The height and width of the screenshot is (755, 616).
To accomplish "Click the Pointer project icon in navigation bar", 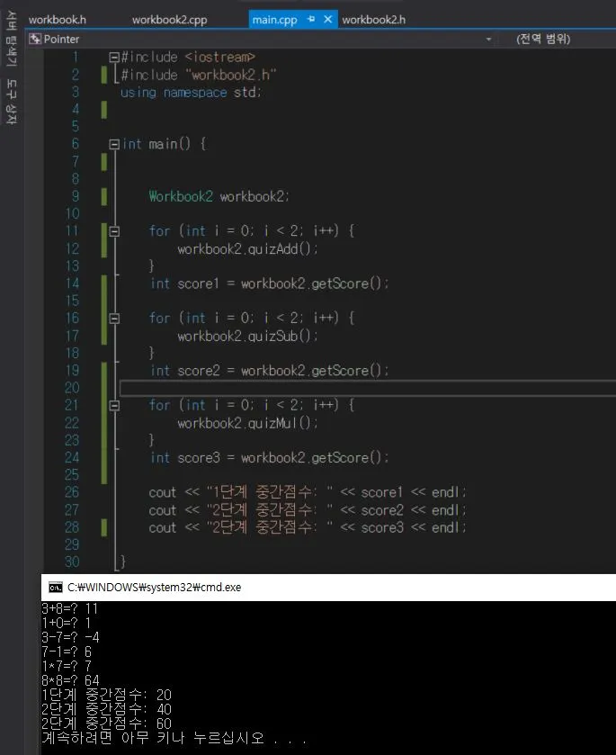I will [x=35, y=39].
